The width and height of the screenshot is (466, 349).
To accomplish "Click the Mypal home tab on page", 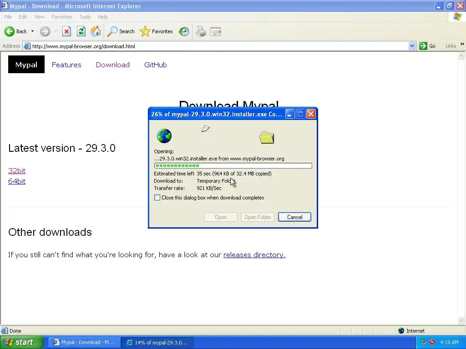I will pos(26,65).
